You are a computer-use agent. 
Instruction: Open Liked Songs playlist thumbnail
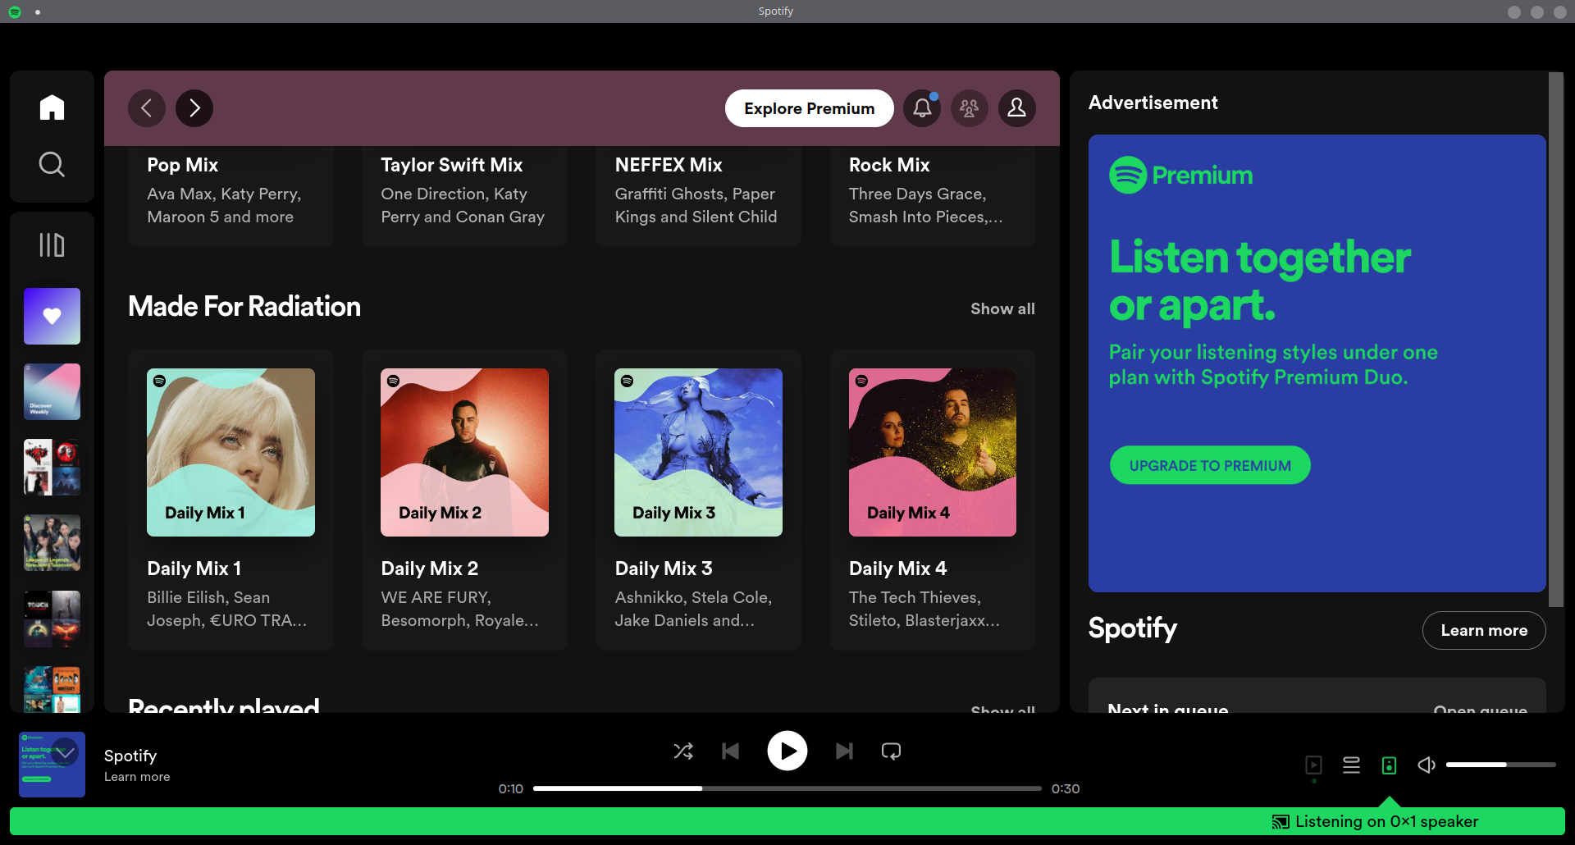(52, 316)
